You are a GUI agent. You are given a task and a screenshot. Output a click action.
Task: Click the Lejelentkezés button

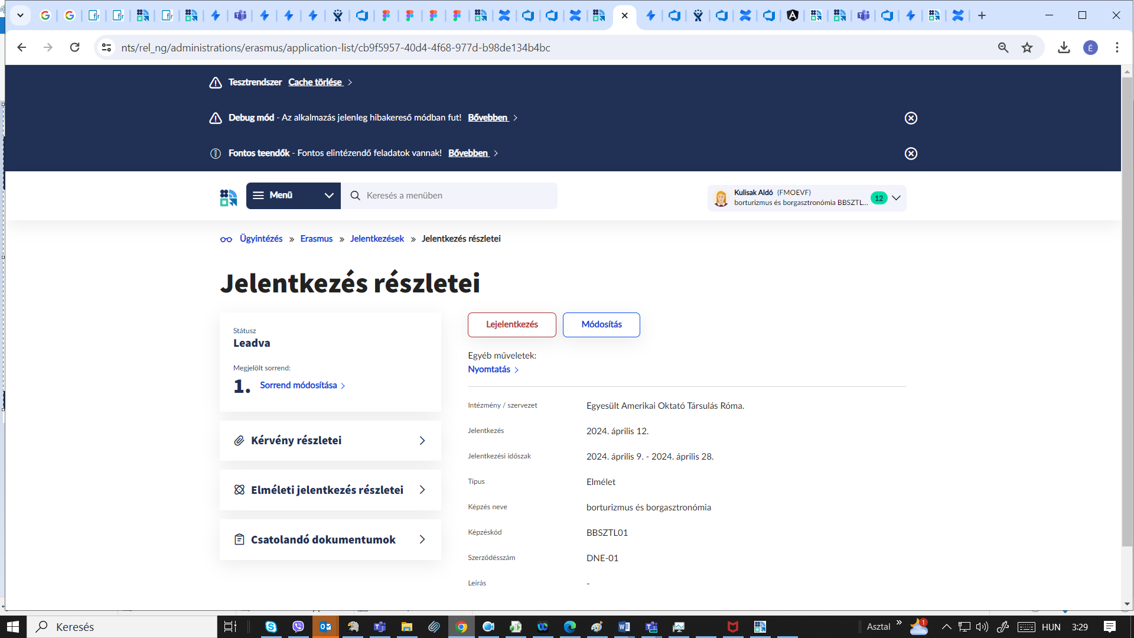[x=511, y=325]
